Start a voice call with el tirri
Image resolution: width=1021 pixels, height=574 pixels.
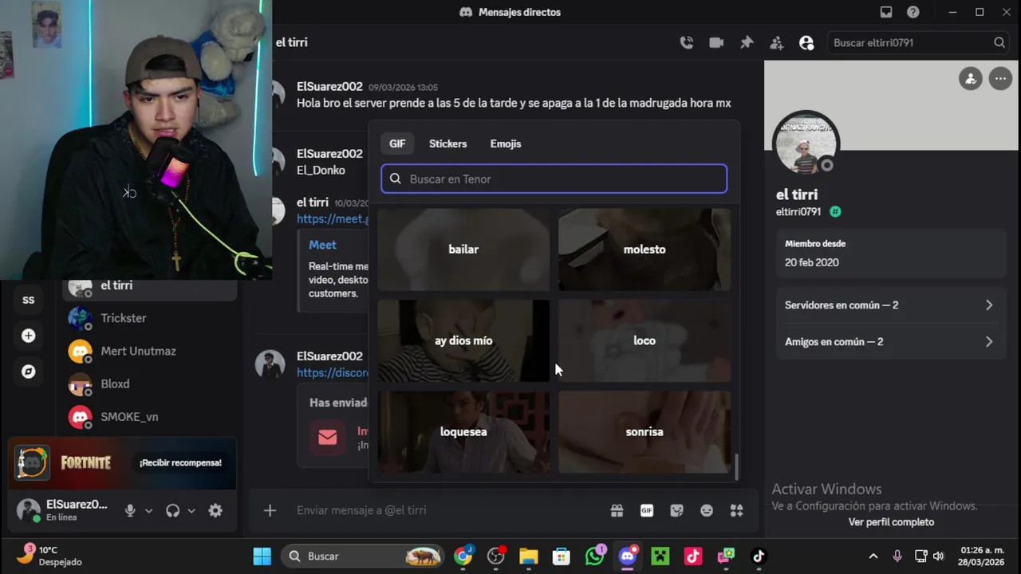tap(686, 43)
